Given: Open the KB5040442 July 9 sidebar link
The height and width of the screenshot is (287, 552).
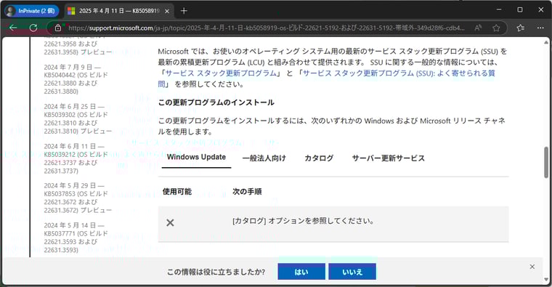Looking at the screenshot, I should click(76, 79).
